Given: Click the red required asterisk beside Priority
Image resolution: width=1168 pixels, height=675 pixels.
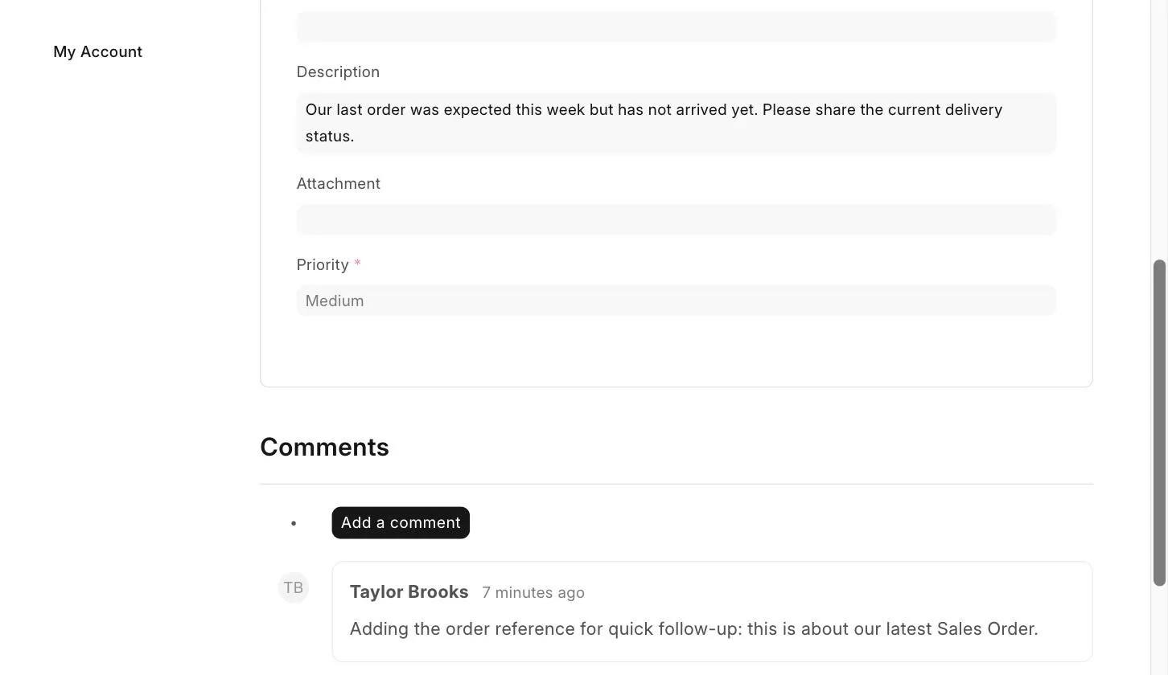Looking at the screenshot, I should [358, 264].
